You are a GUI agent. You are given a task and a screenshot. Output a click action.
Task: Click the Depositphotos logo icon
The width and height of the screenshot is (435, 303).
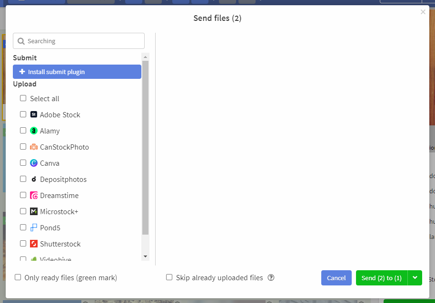34,179
